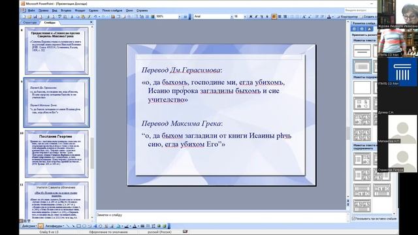Click the 3-D Style icon
The width and height of the screenshot is (418, 235).
[x=165, y=226]
